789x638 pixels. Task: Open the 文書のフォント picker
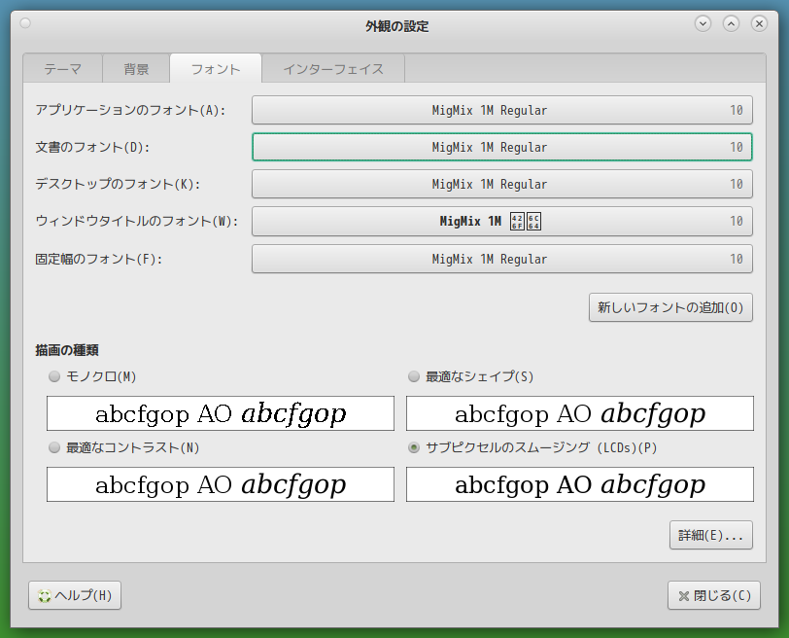502,147
